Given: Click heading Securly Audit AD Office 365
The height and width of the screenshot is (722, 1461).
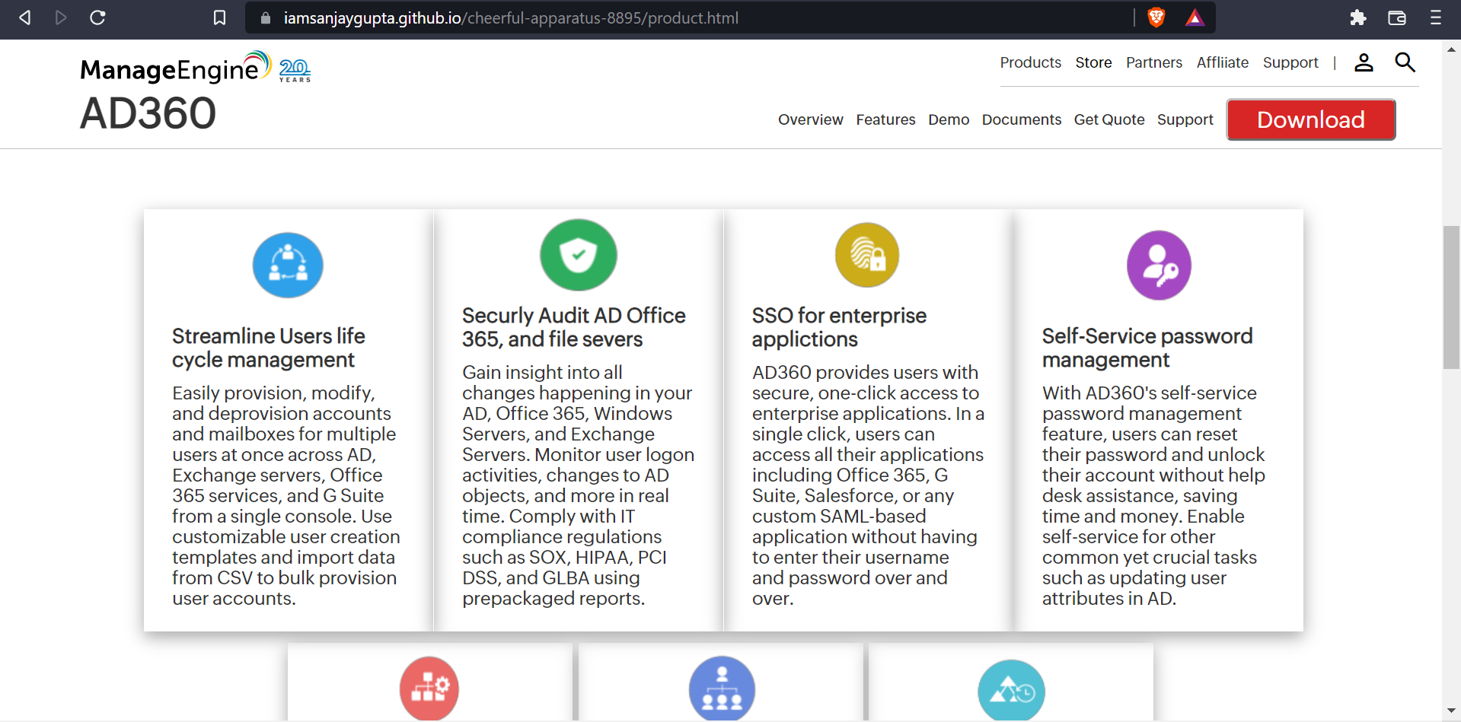Looking at the screenshot, I should (573, 327).
